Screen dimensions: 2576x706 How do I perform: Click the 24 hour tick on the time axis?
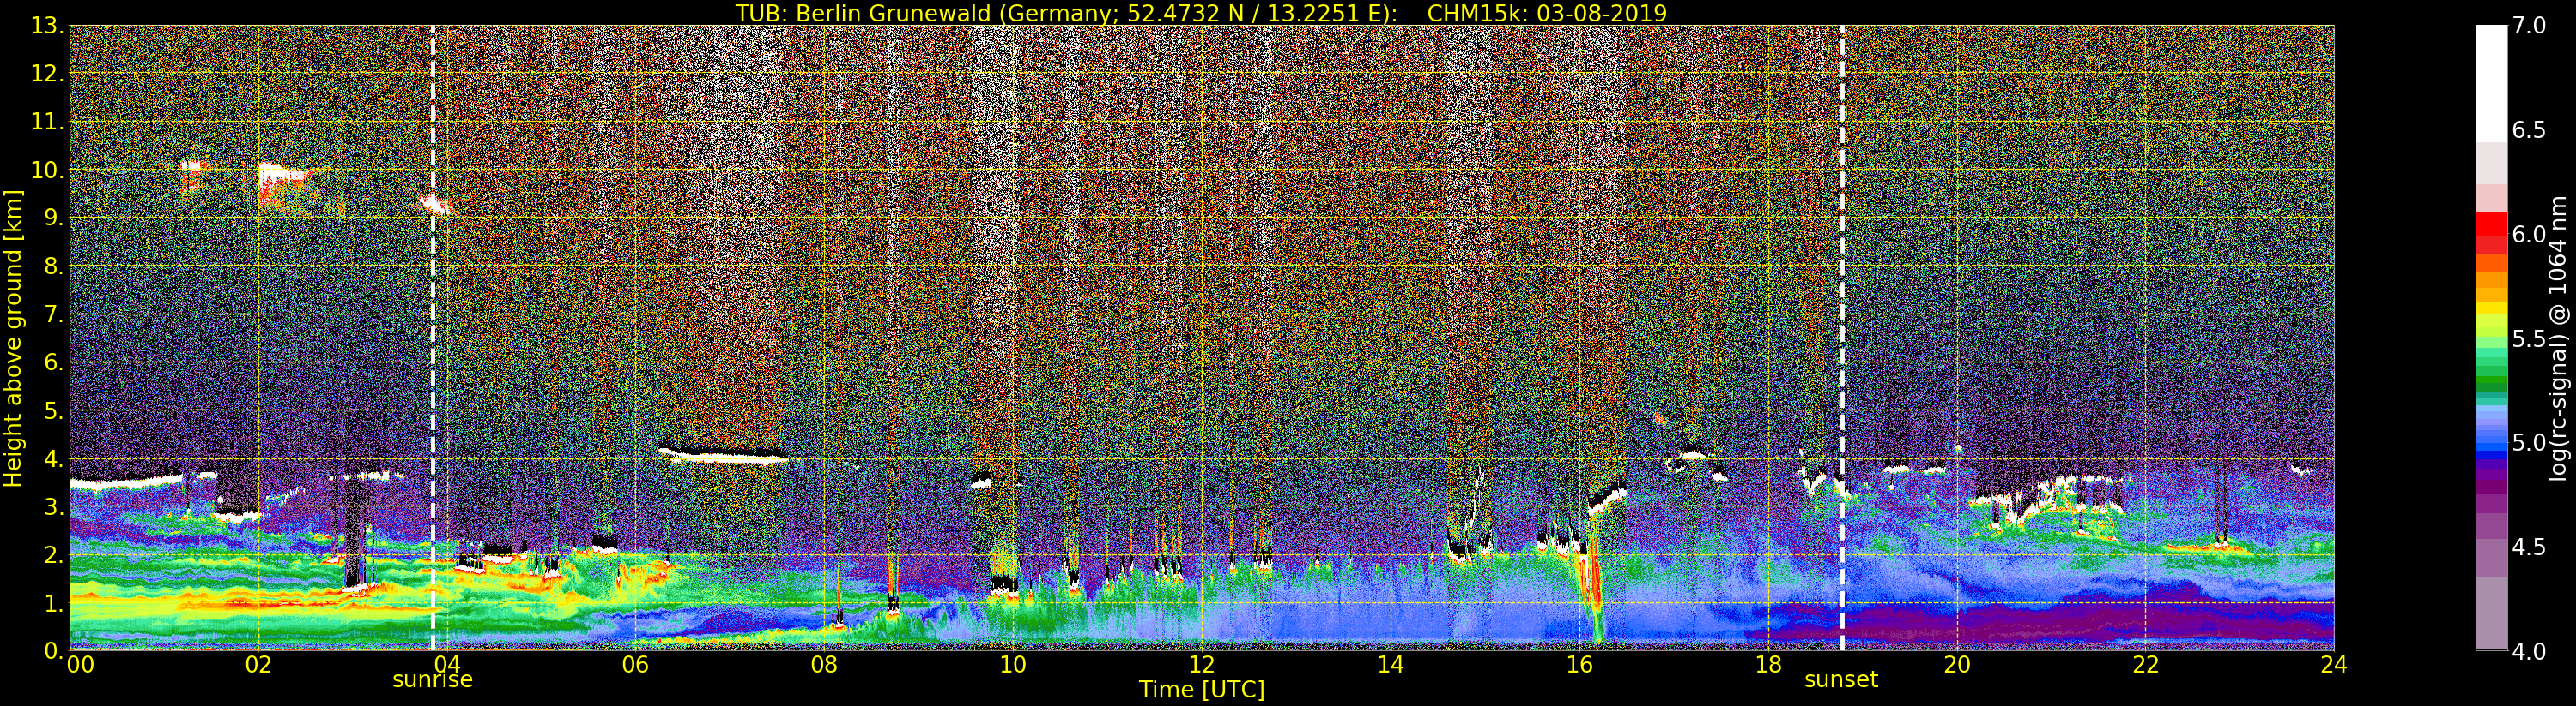click(x=2333, y=665)
